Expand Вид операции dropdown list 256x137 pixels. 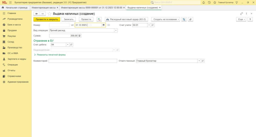pyautogui.click(x=116, y=30)
